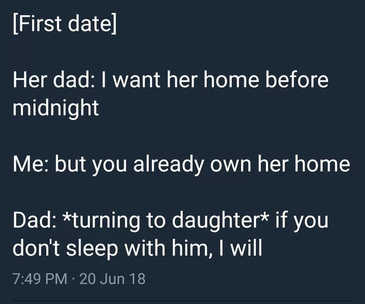
Task: Click 'want' in the first dialogue line
Action: 136,81
